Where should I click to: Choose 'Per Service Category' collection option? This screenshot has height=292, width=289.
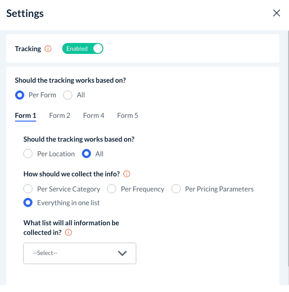click(28, 189)
